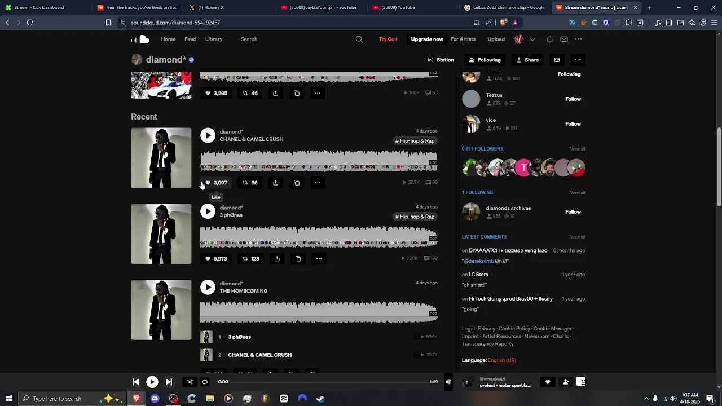Share the CHANEL & CAMEL CRUSH track
This screenshot has width=722, height=406.
point(275,183)
